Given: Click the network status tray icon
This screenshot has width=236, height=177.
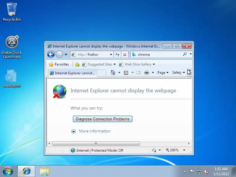Looking at the screenshot, I should click(199, 171).
